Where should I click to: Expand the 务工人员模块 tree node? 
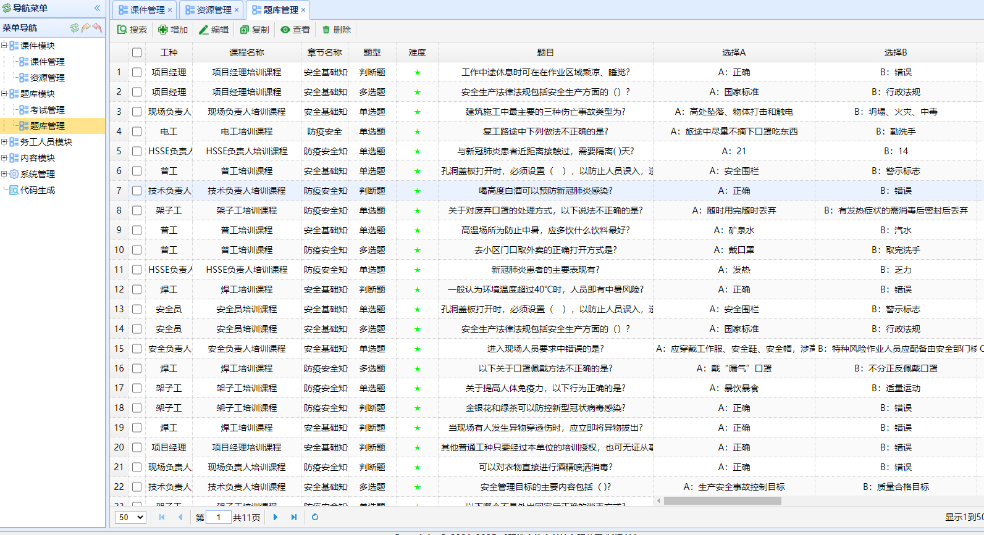tap(4, 141)
